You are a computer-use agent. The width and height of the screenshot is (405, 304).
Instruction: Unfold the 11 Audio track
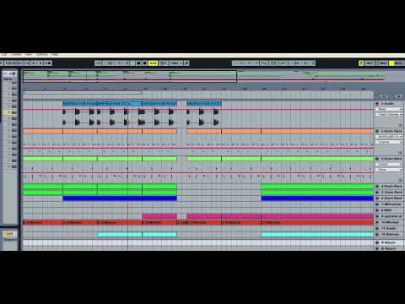[377, 228]
